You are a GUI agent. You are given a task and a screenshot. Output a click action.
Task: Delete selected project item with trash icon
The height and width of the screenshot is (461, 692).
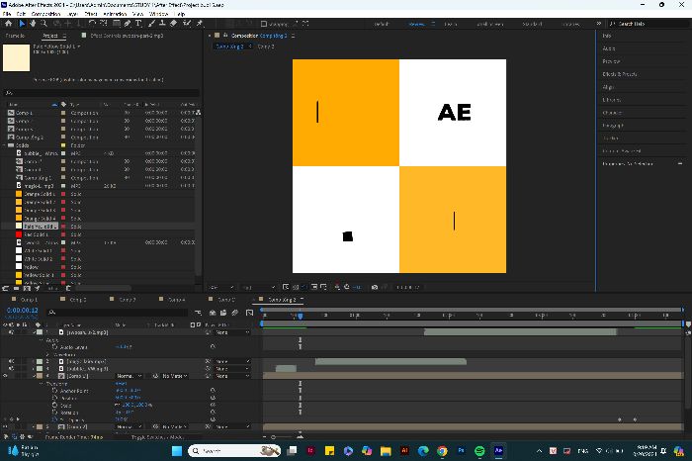(x=68, y=288)
